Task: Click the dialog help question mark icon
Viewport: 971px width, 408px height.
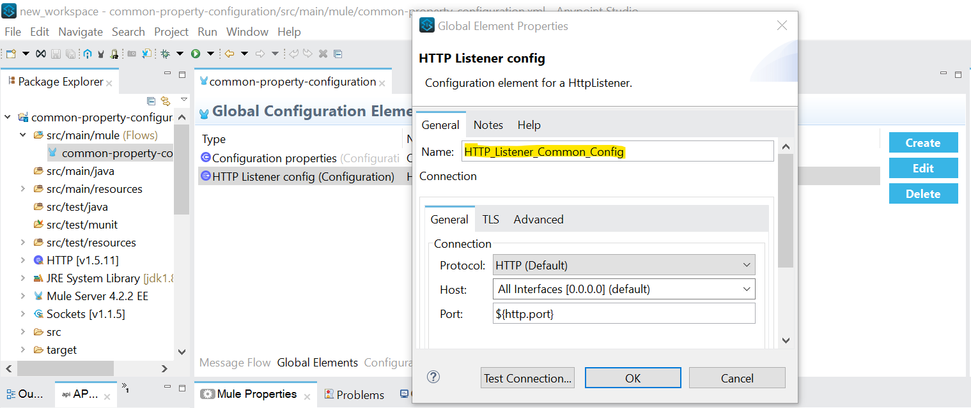Action: (433, 377)
